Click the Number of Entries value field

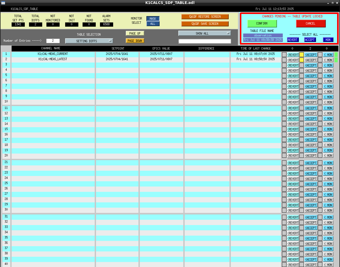(53, 41)
